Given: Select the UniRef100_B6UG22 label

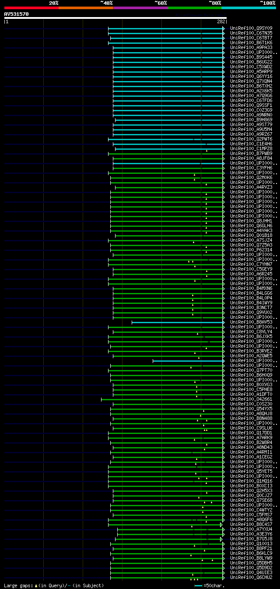Looking at the screenshot, I should pyautogui.click(x=251, y=62).
